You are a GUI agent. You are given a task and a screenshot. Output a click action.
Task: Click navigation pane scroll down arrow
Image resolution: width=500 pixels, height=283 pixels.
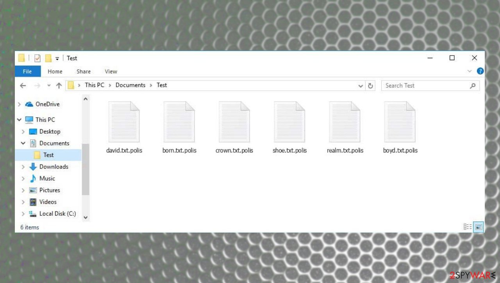(x=86, y=217)
